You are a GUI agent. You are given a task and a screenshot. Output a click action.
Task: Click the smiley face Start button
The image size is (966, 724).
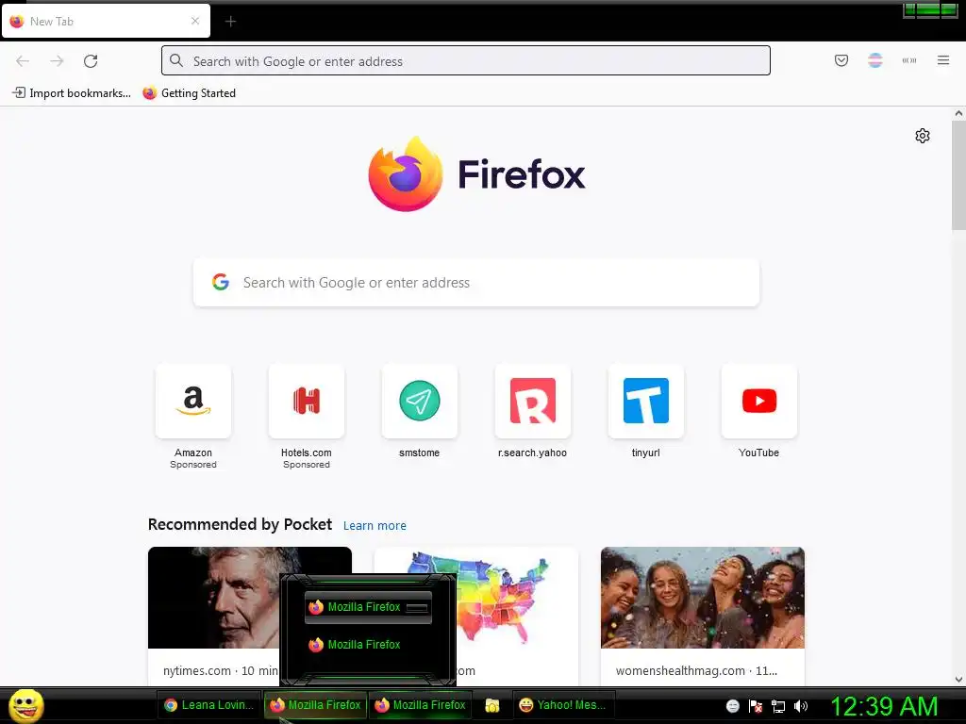[x=25, y=705]
